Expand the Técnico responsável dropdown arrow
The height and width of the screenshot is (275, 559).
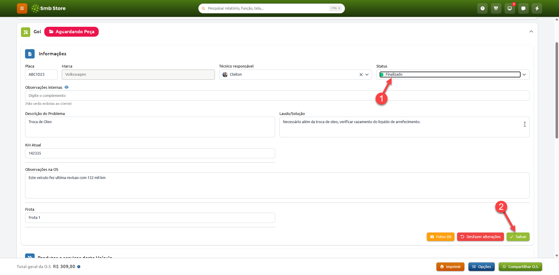pos(367,74)
